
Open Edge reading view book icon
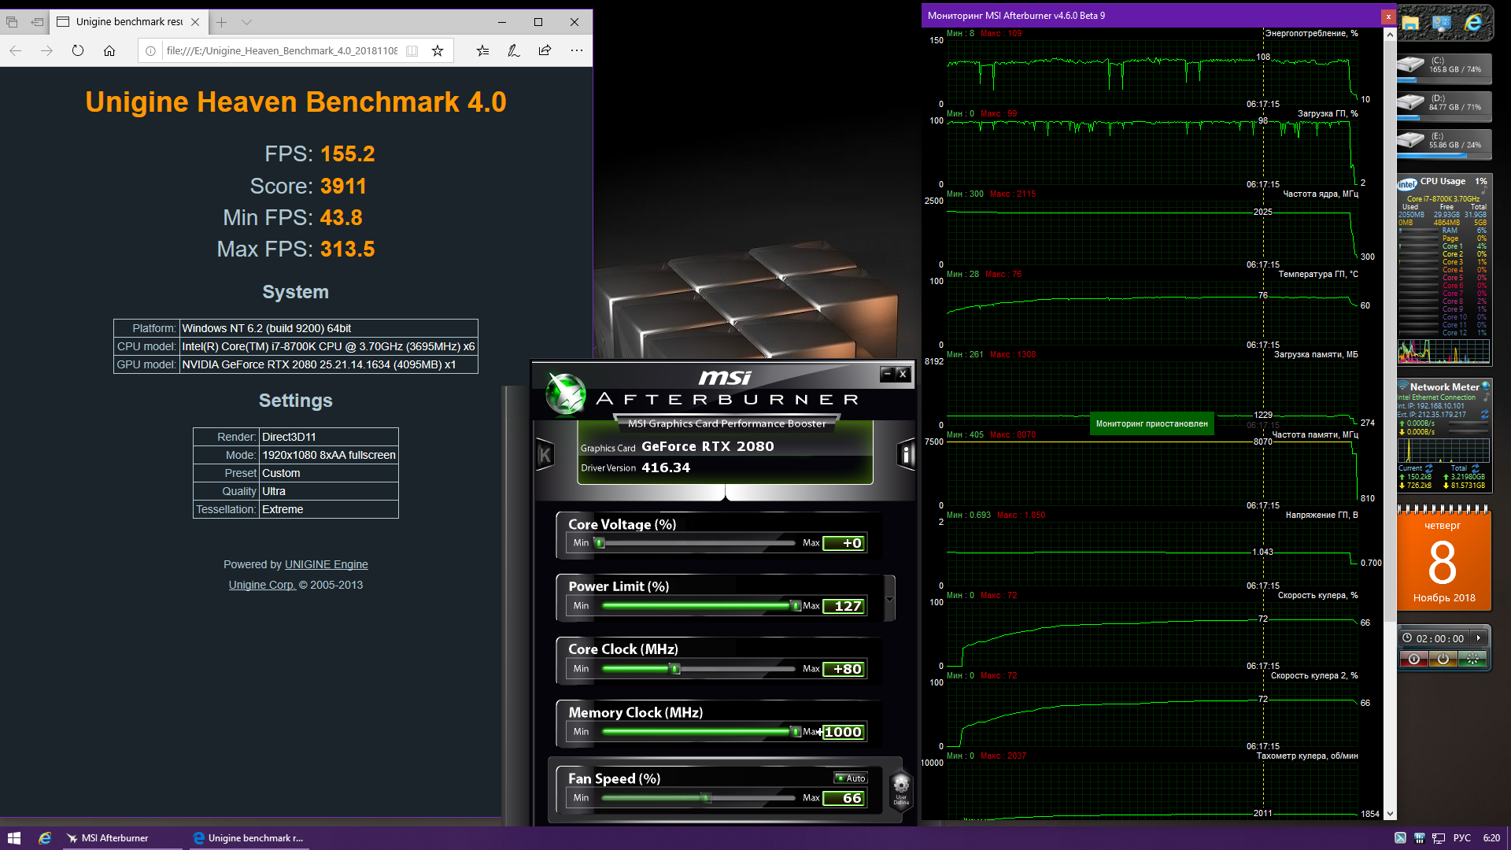(412, 51)
